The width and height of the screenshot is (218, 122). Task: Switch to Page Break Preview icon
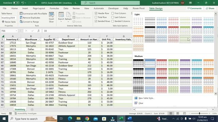[184, 114]
